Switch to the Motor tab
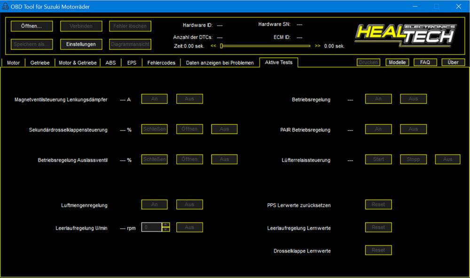 coord(13,62)
